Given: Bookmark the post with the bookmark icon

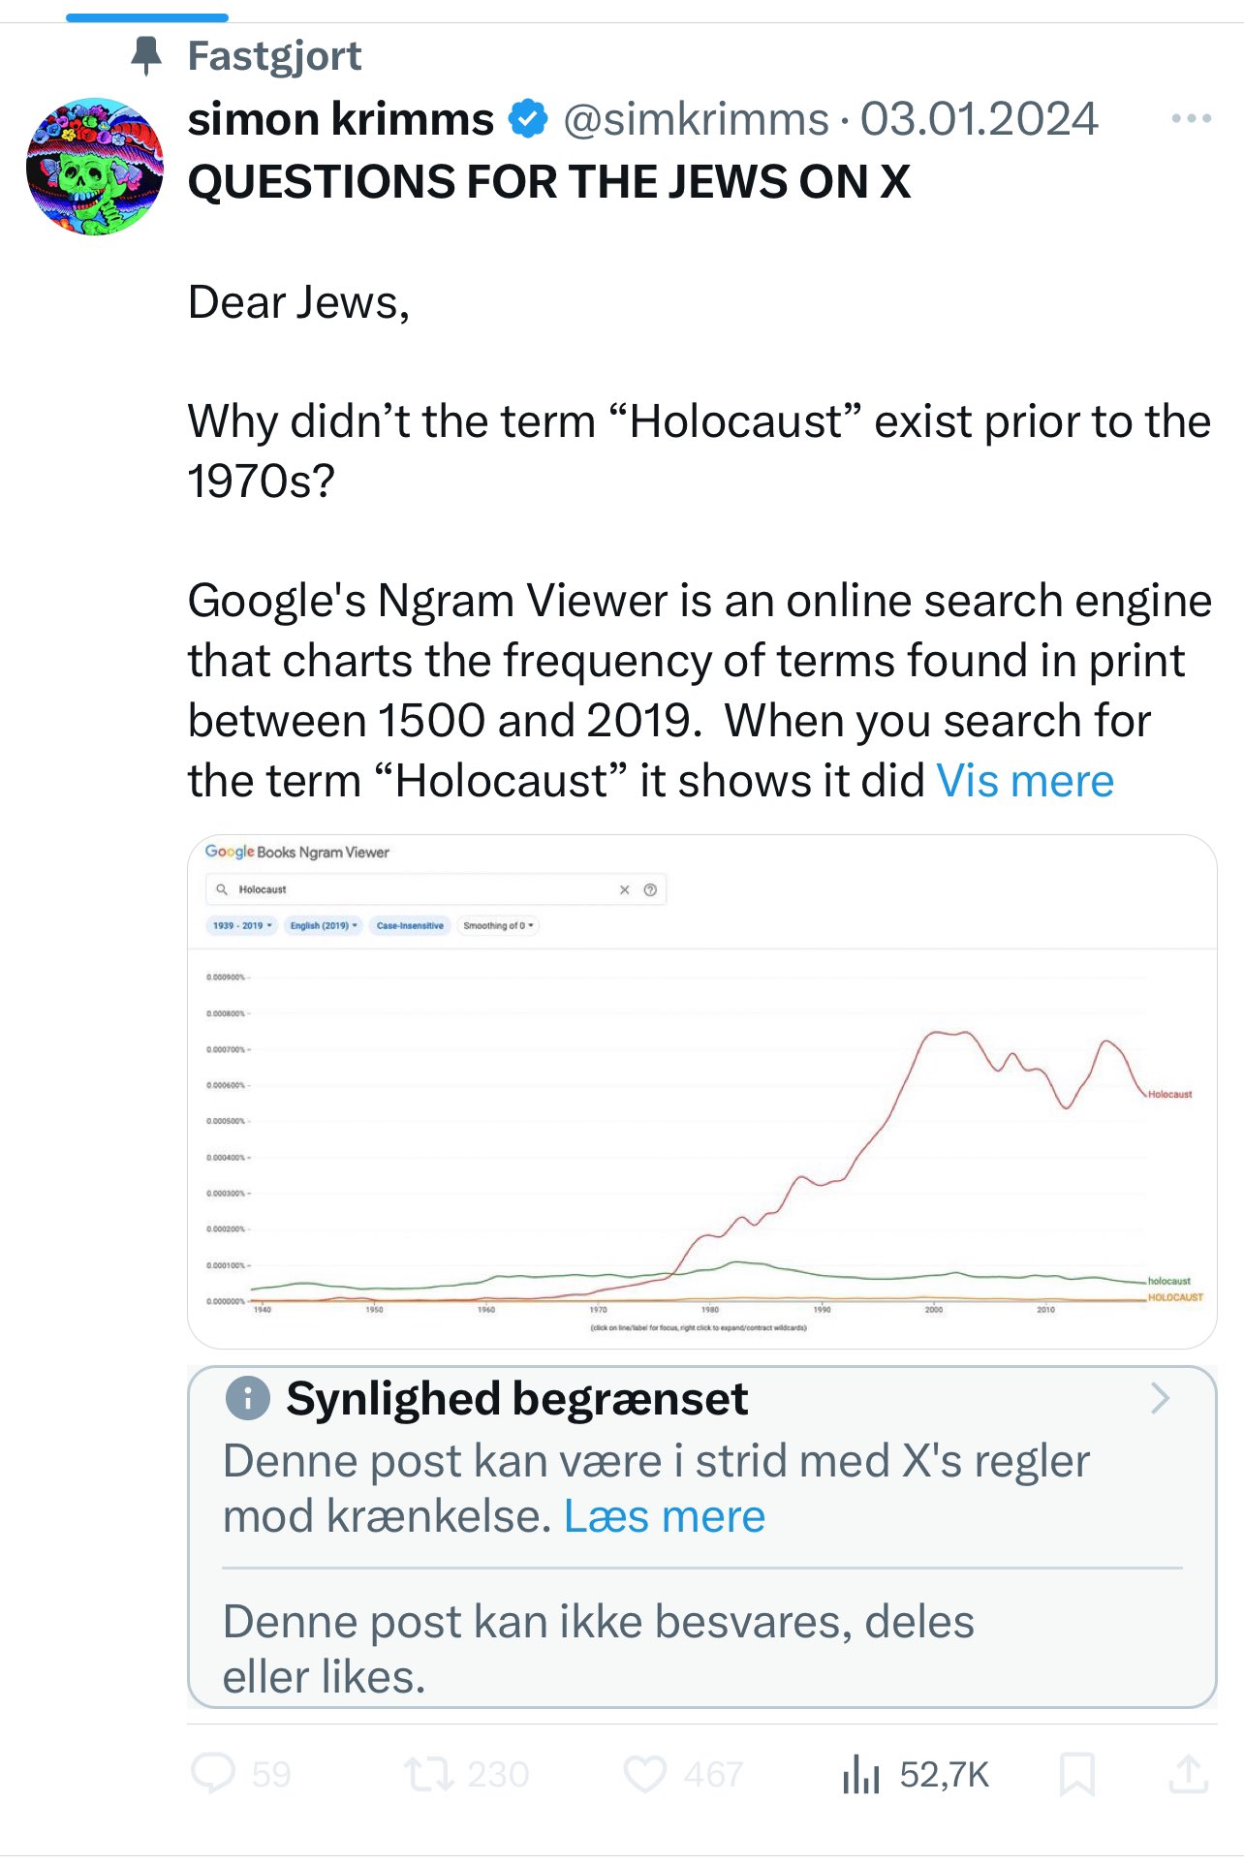Looking at the screenshot, I should (x=1076, y=1774).
